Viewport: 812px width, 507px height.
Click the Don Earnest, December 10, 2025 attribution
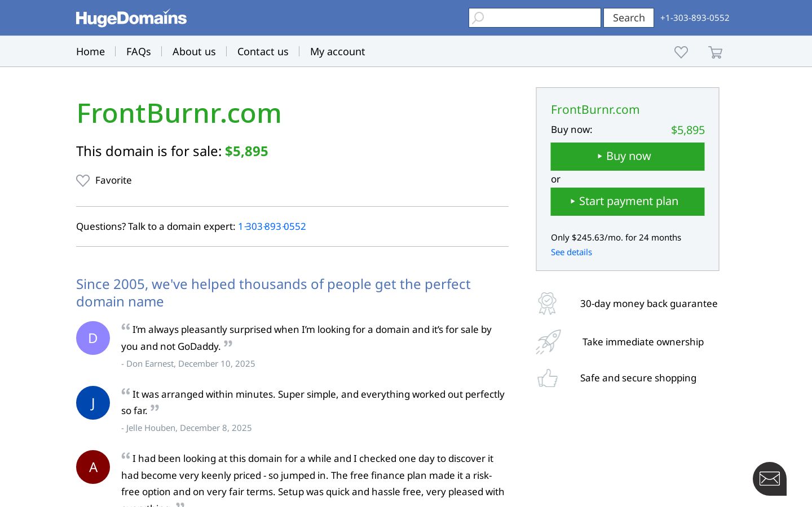[x=188, y=364]
